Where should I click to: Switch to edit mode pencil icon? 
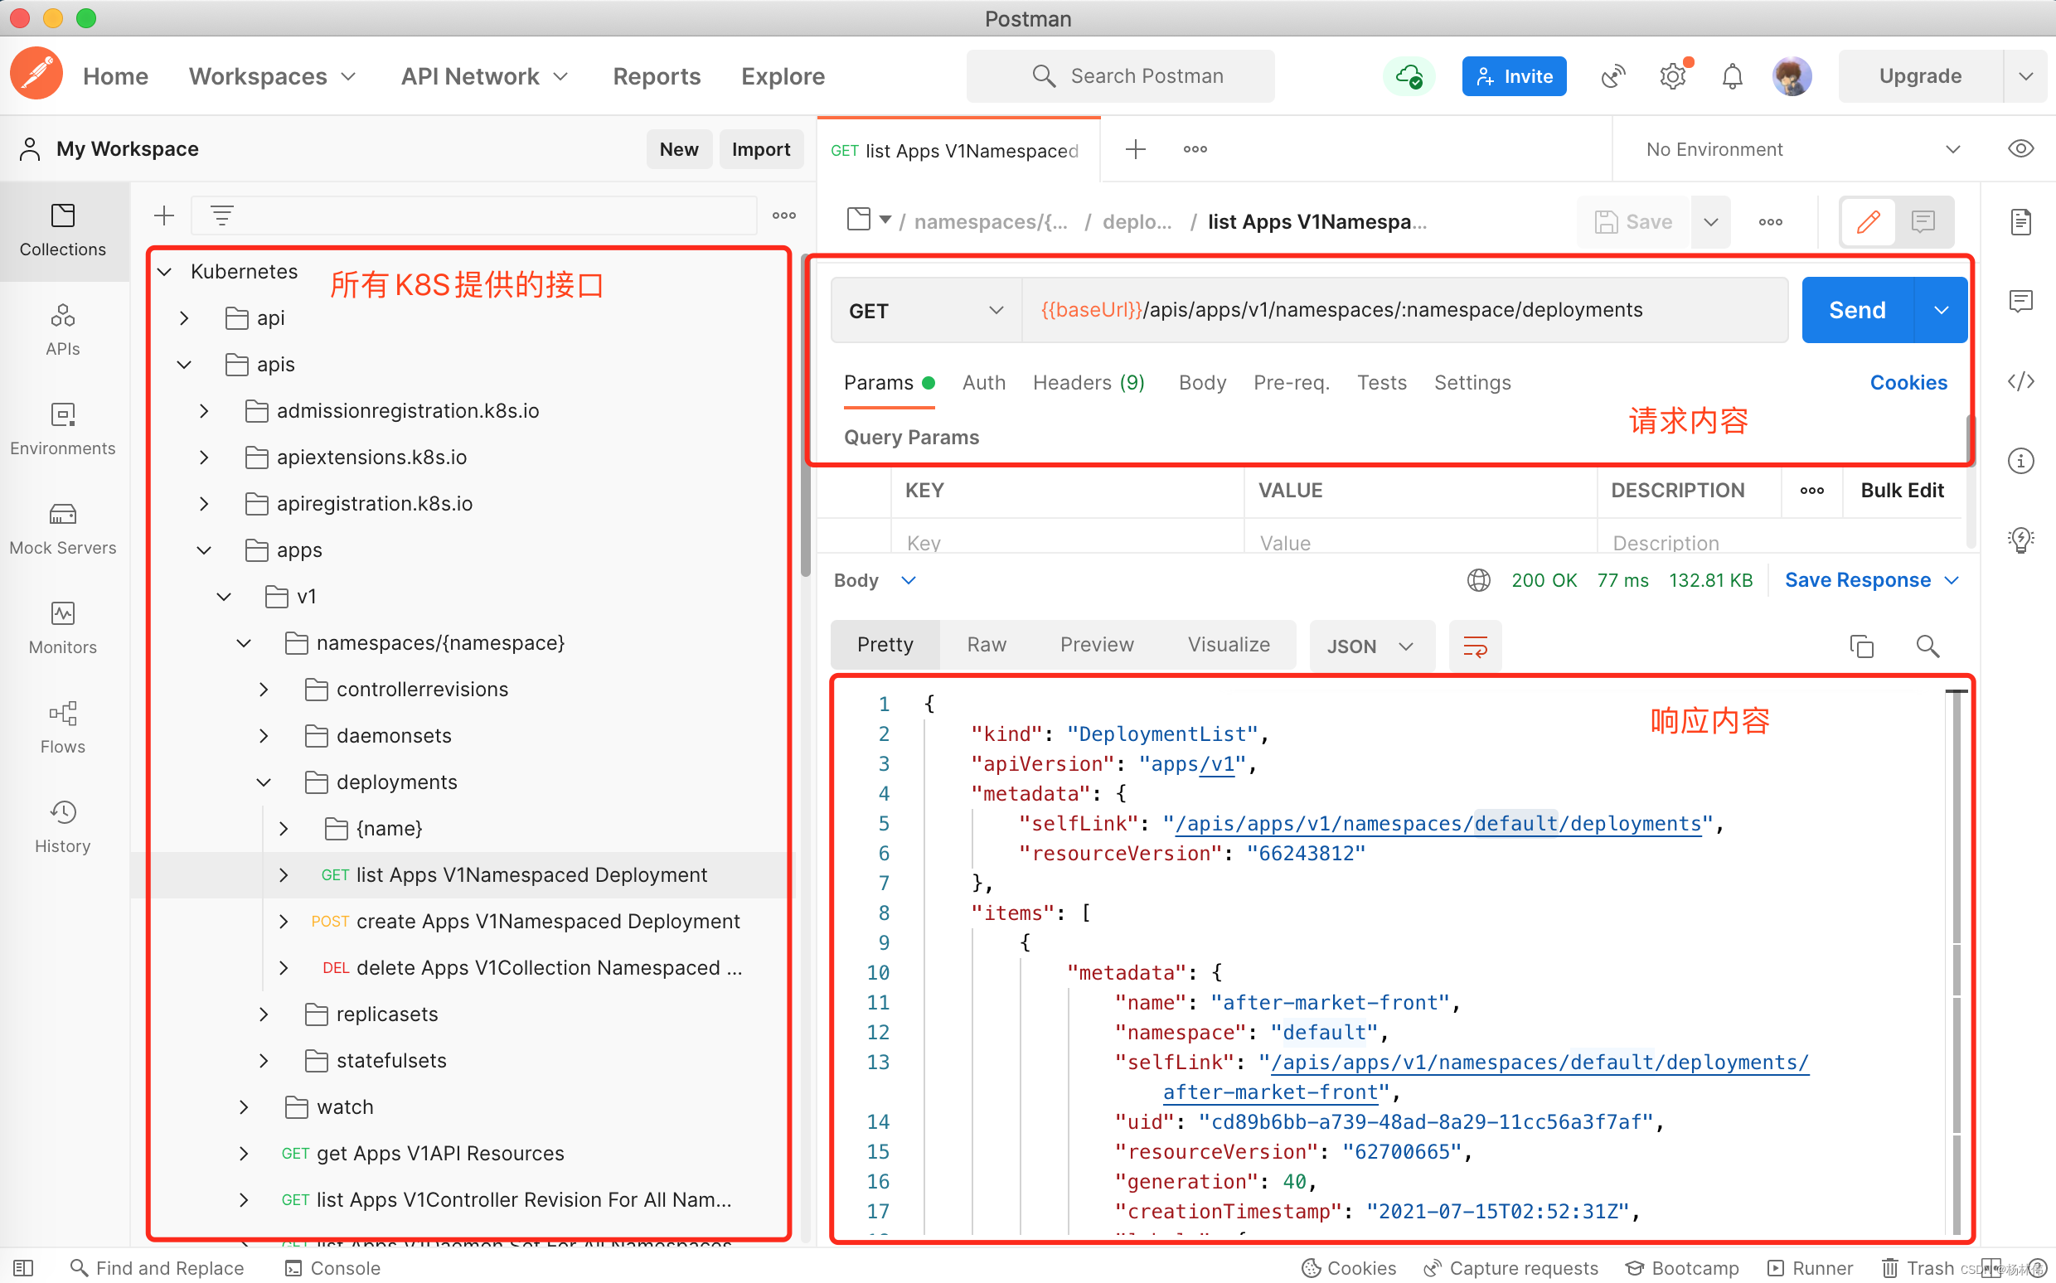coord(1868,221)
